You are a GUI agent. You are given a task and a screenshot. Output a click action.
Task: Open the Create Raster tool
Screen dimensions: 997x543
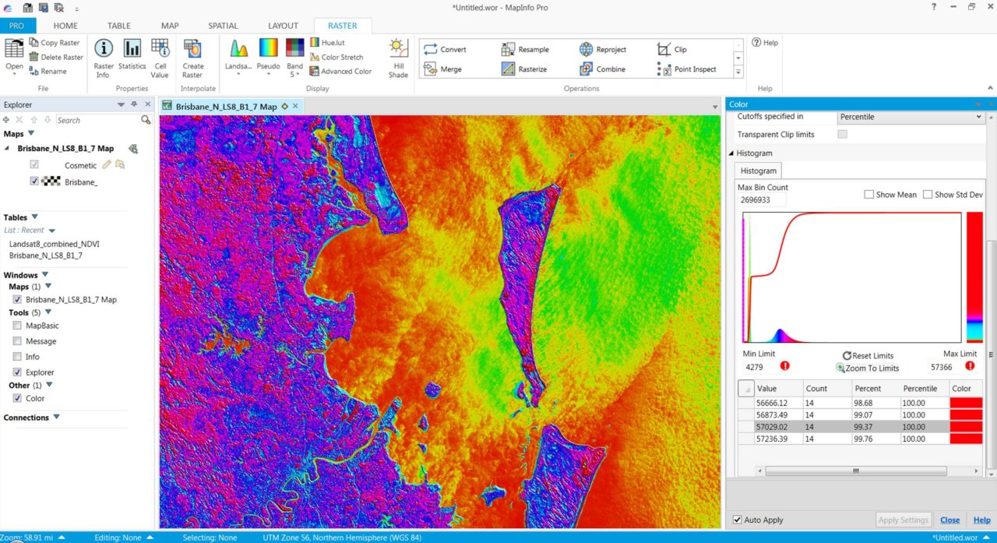point(191,56)
